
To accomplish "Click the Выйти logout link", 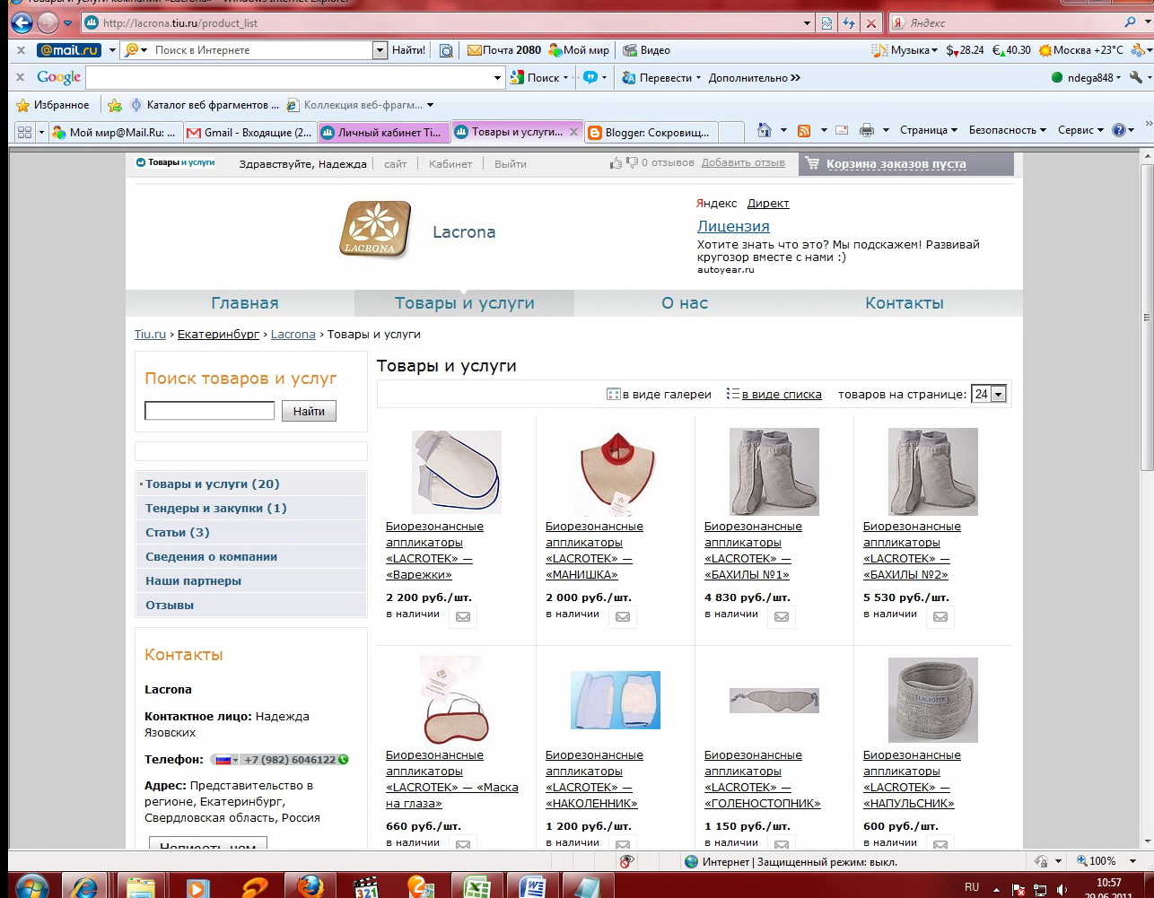I will [511, 164].
